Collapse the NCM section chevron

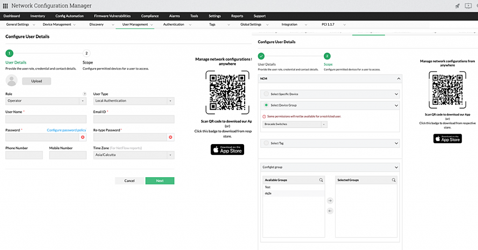[398, 79]
